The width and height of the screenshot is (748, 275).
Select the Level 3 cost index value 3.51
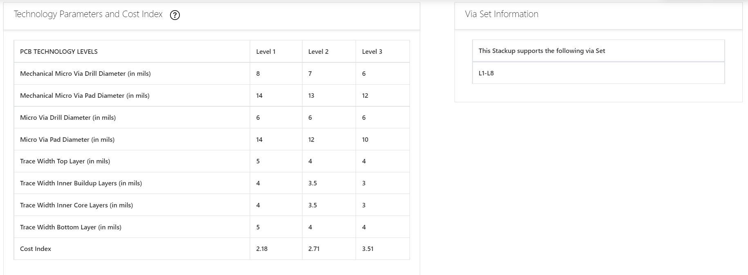click(367, 249)
